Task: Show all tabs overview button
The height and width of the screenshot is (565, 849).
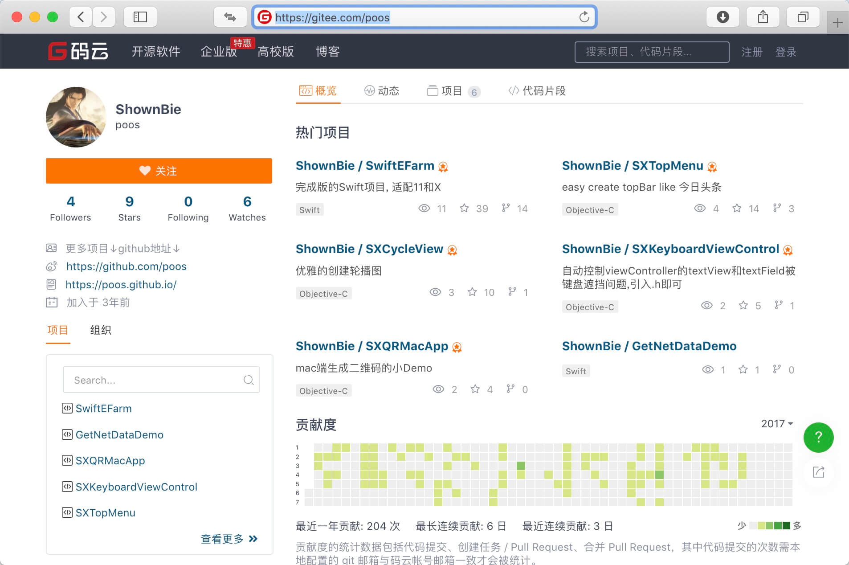Action: pyautogui.click(x=803, y=17)
